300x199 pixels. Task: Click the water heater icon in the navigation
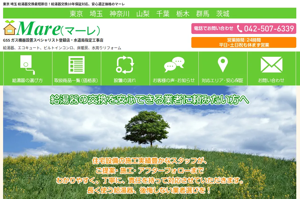click(x=27, y=65)
